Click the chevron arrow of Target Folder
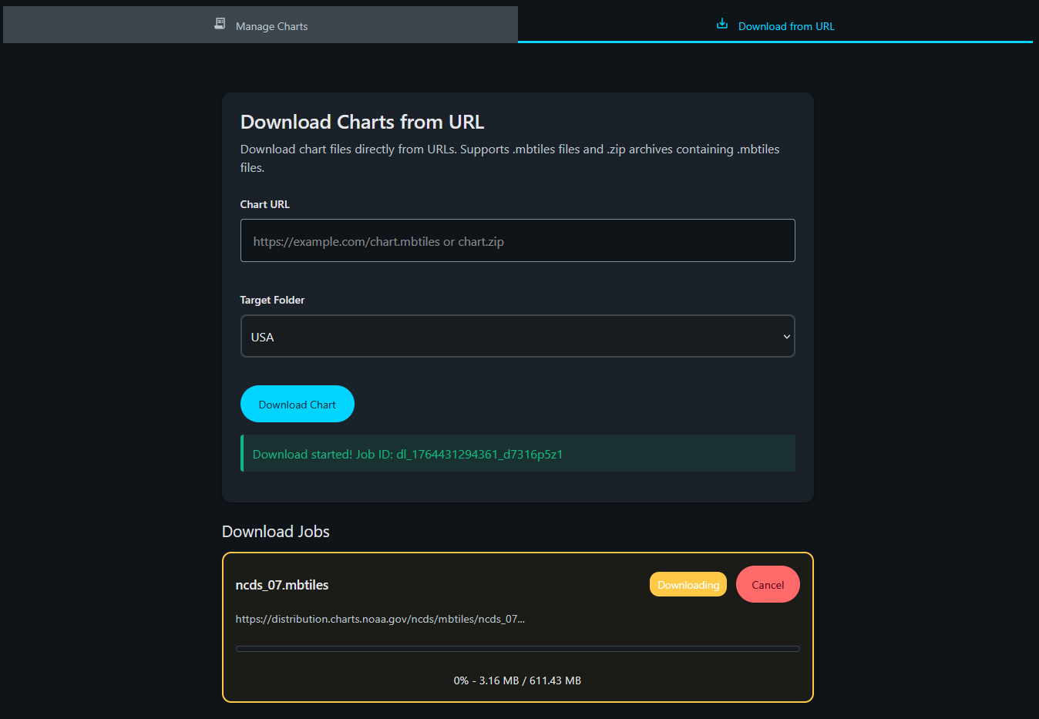 click(x=786, y=337)
